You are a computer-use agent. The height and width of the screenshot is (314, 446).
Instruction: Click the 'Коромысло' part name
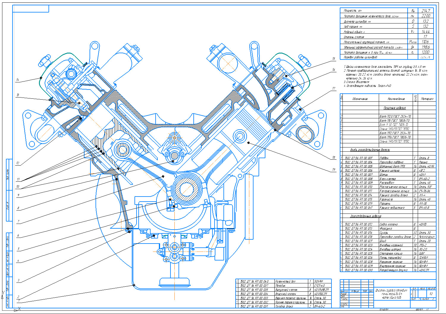(386, 200)
